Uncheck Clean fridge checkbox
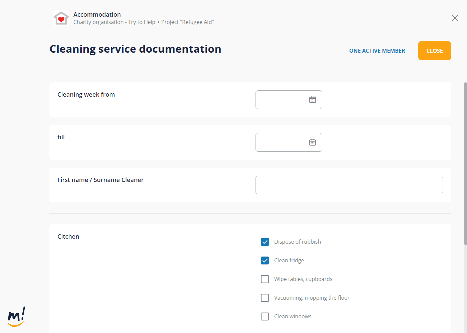This screenshot has height=333, width=467. click(x=265, y=260)
